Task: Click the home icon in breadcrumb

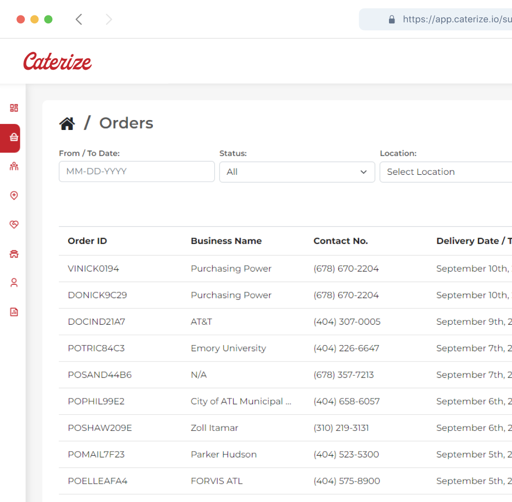Action: pos(67,124)
